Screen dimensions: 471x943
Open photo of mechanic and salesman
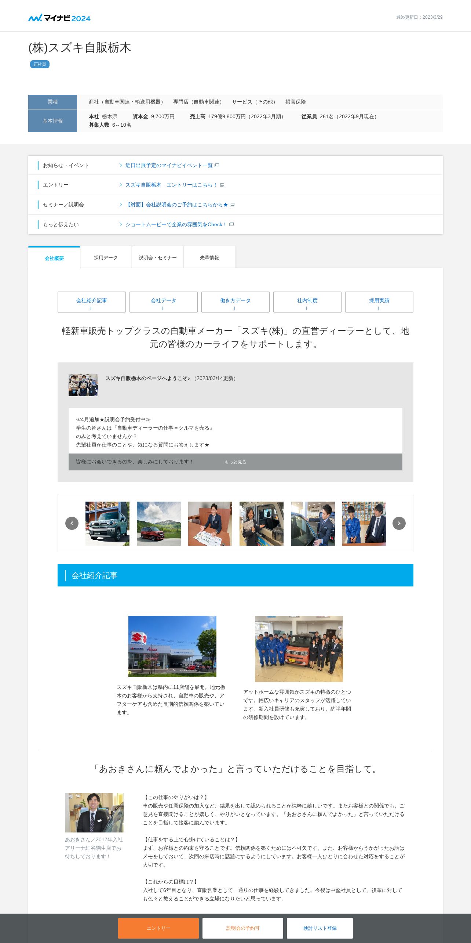(x=364, y=524)
